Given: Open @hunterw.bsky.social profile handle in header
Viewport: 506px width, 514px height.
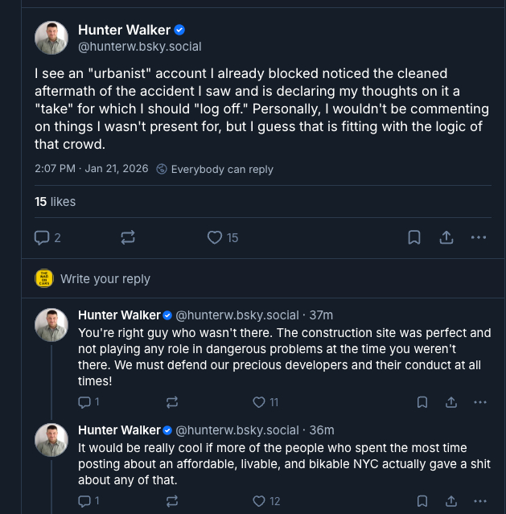Looking at the screenshot, I should 140,47.
